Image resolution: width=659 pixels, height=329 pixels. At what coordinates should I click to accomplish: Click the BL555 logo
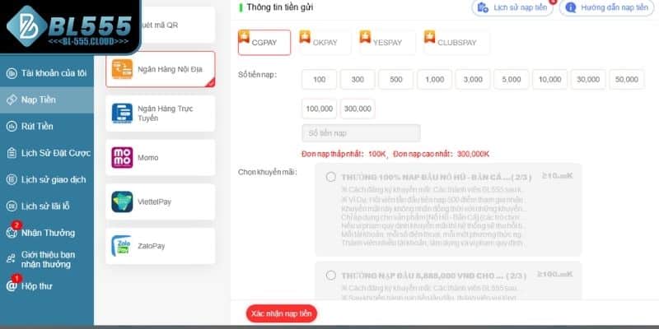[x=69, y=26]
